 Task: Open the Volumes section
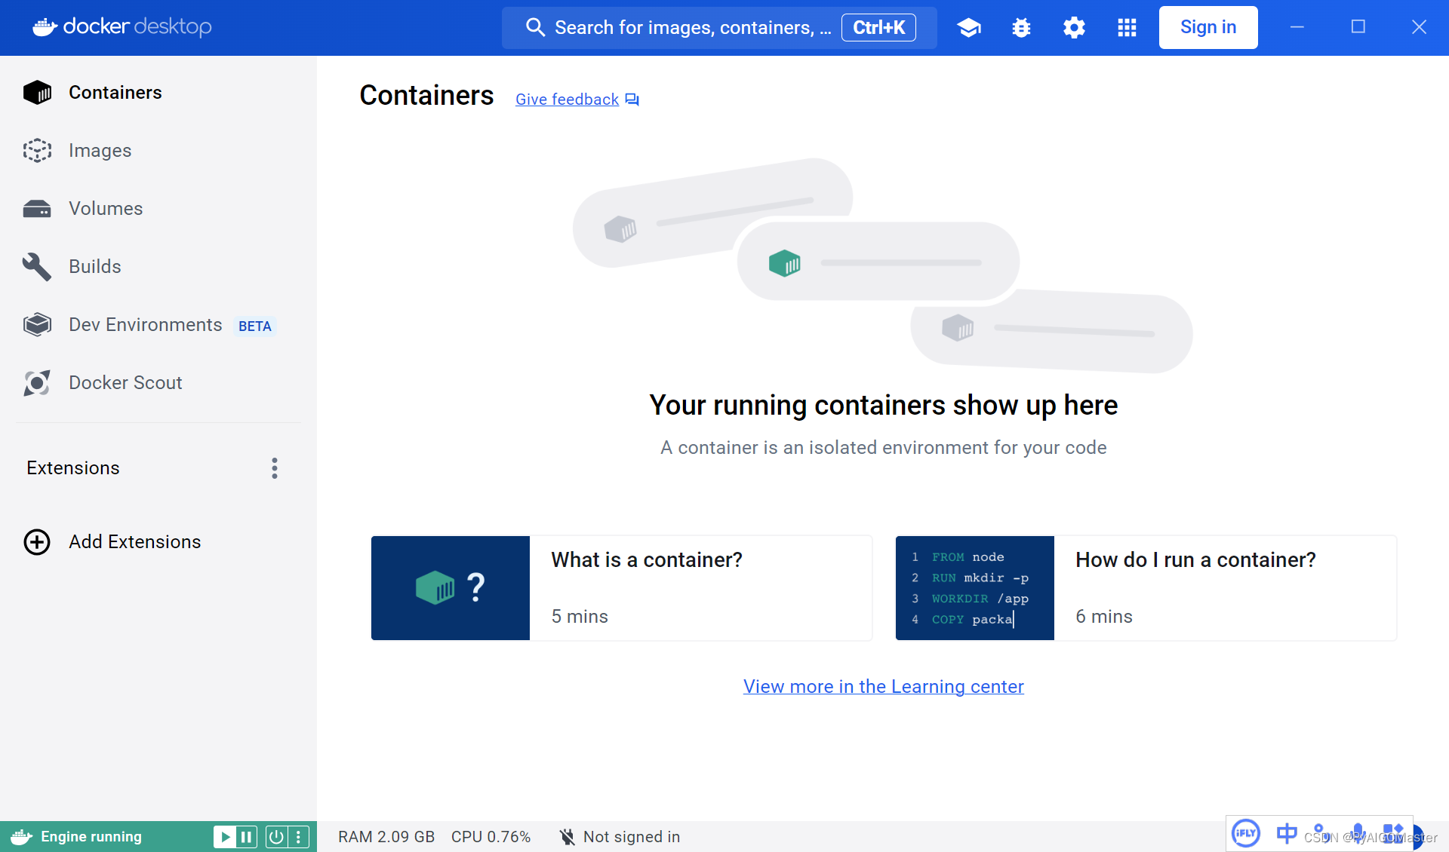158,208
